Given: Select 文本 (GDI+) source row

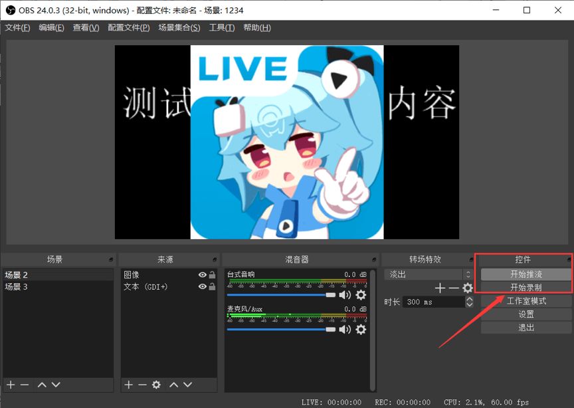Looking at the screenshot, I should pos(169,287).
